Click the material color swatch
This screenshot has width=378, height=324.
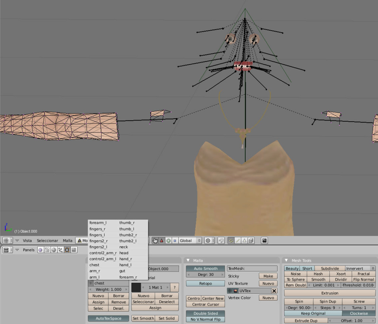click(136, 288)
